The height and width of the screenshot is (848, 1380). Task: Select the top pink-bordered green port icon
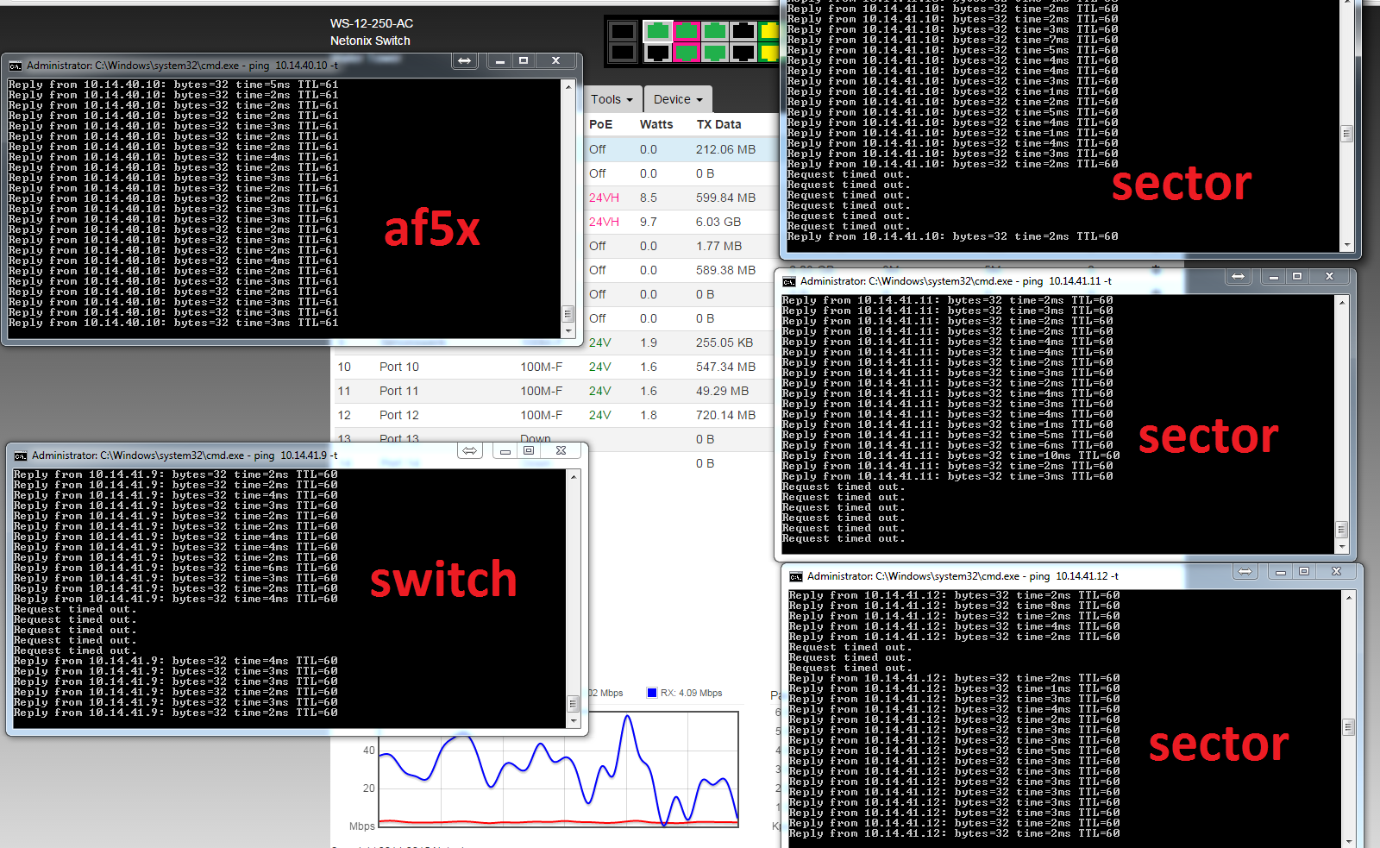(686, 31)
